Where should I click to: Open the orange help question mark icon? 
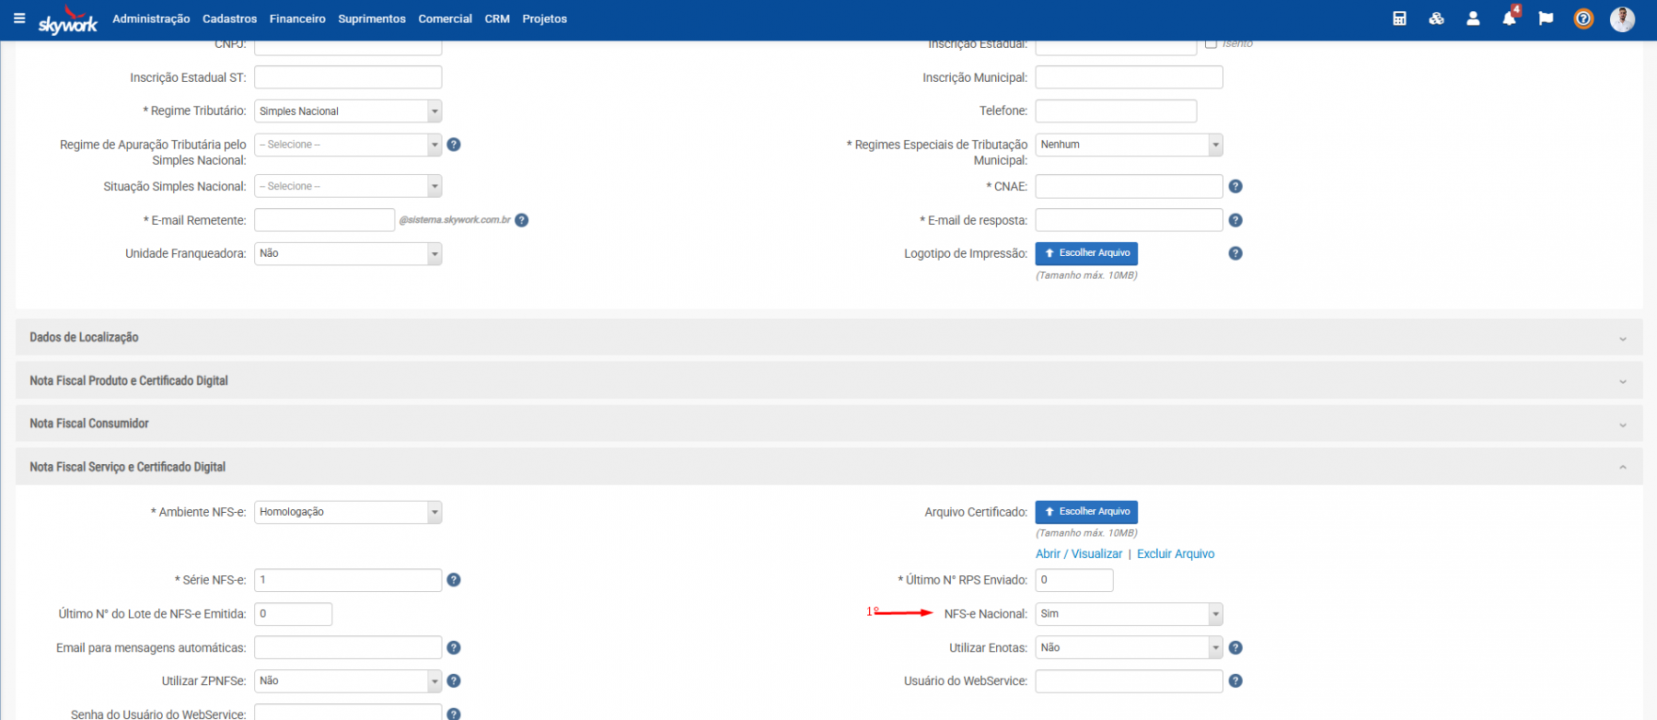(1583, 18)
